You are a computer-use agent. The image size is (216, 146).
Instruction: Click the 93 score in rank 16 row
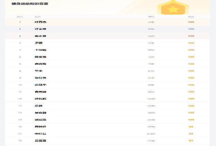191,127
